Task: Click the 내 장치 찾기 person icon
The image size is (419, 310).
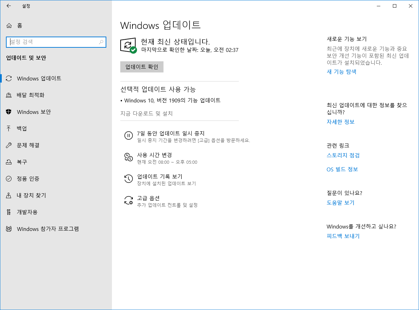Action: point(9,195)
